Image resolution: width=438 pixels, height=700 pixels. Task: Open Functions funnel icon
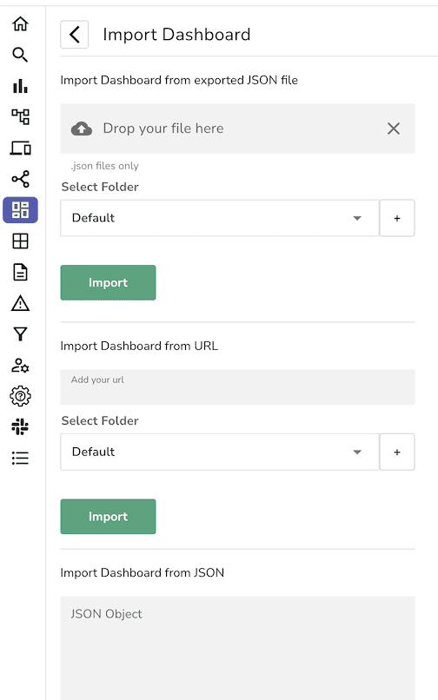pyautogui.click(x=20, y=333)
